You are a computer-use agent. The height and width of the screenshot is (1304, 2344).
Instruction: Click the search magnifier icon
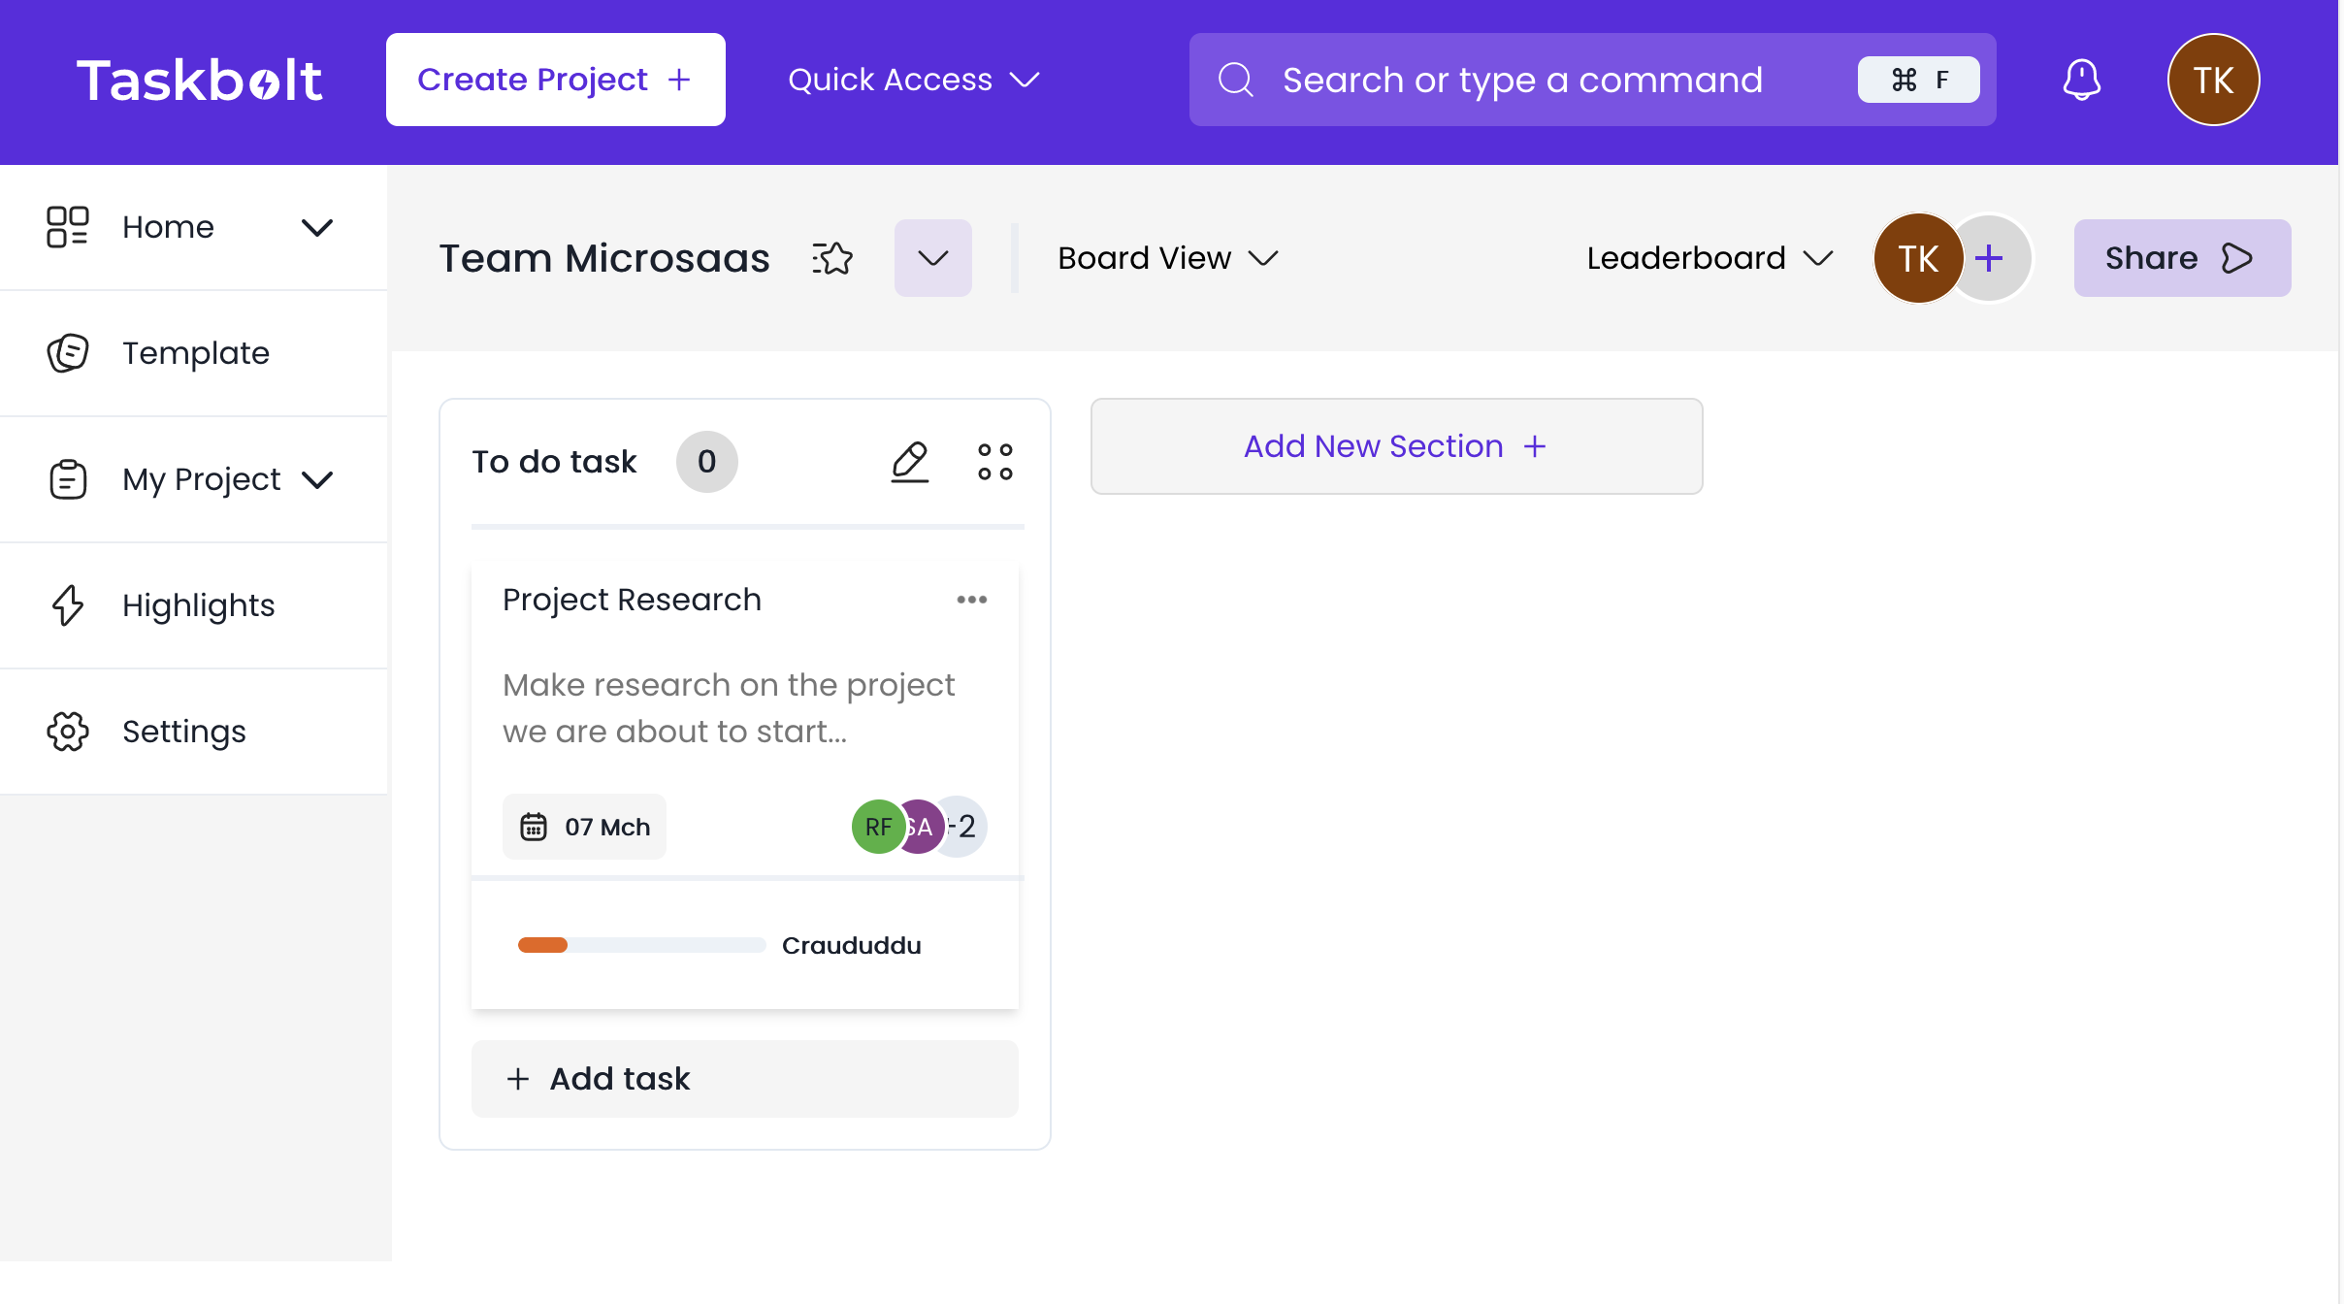click(x=1236, y=80)
